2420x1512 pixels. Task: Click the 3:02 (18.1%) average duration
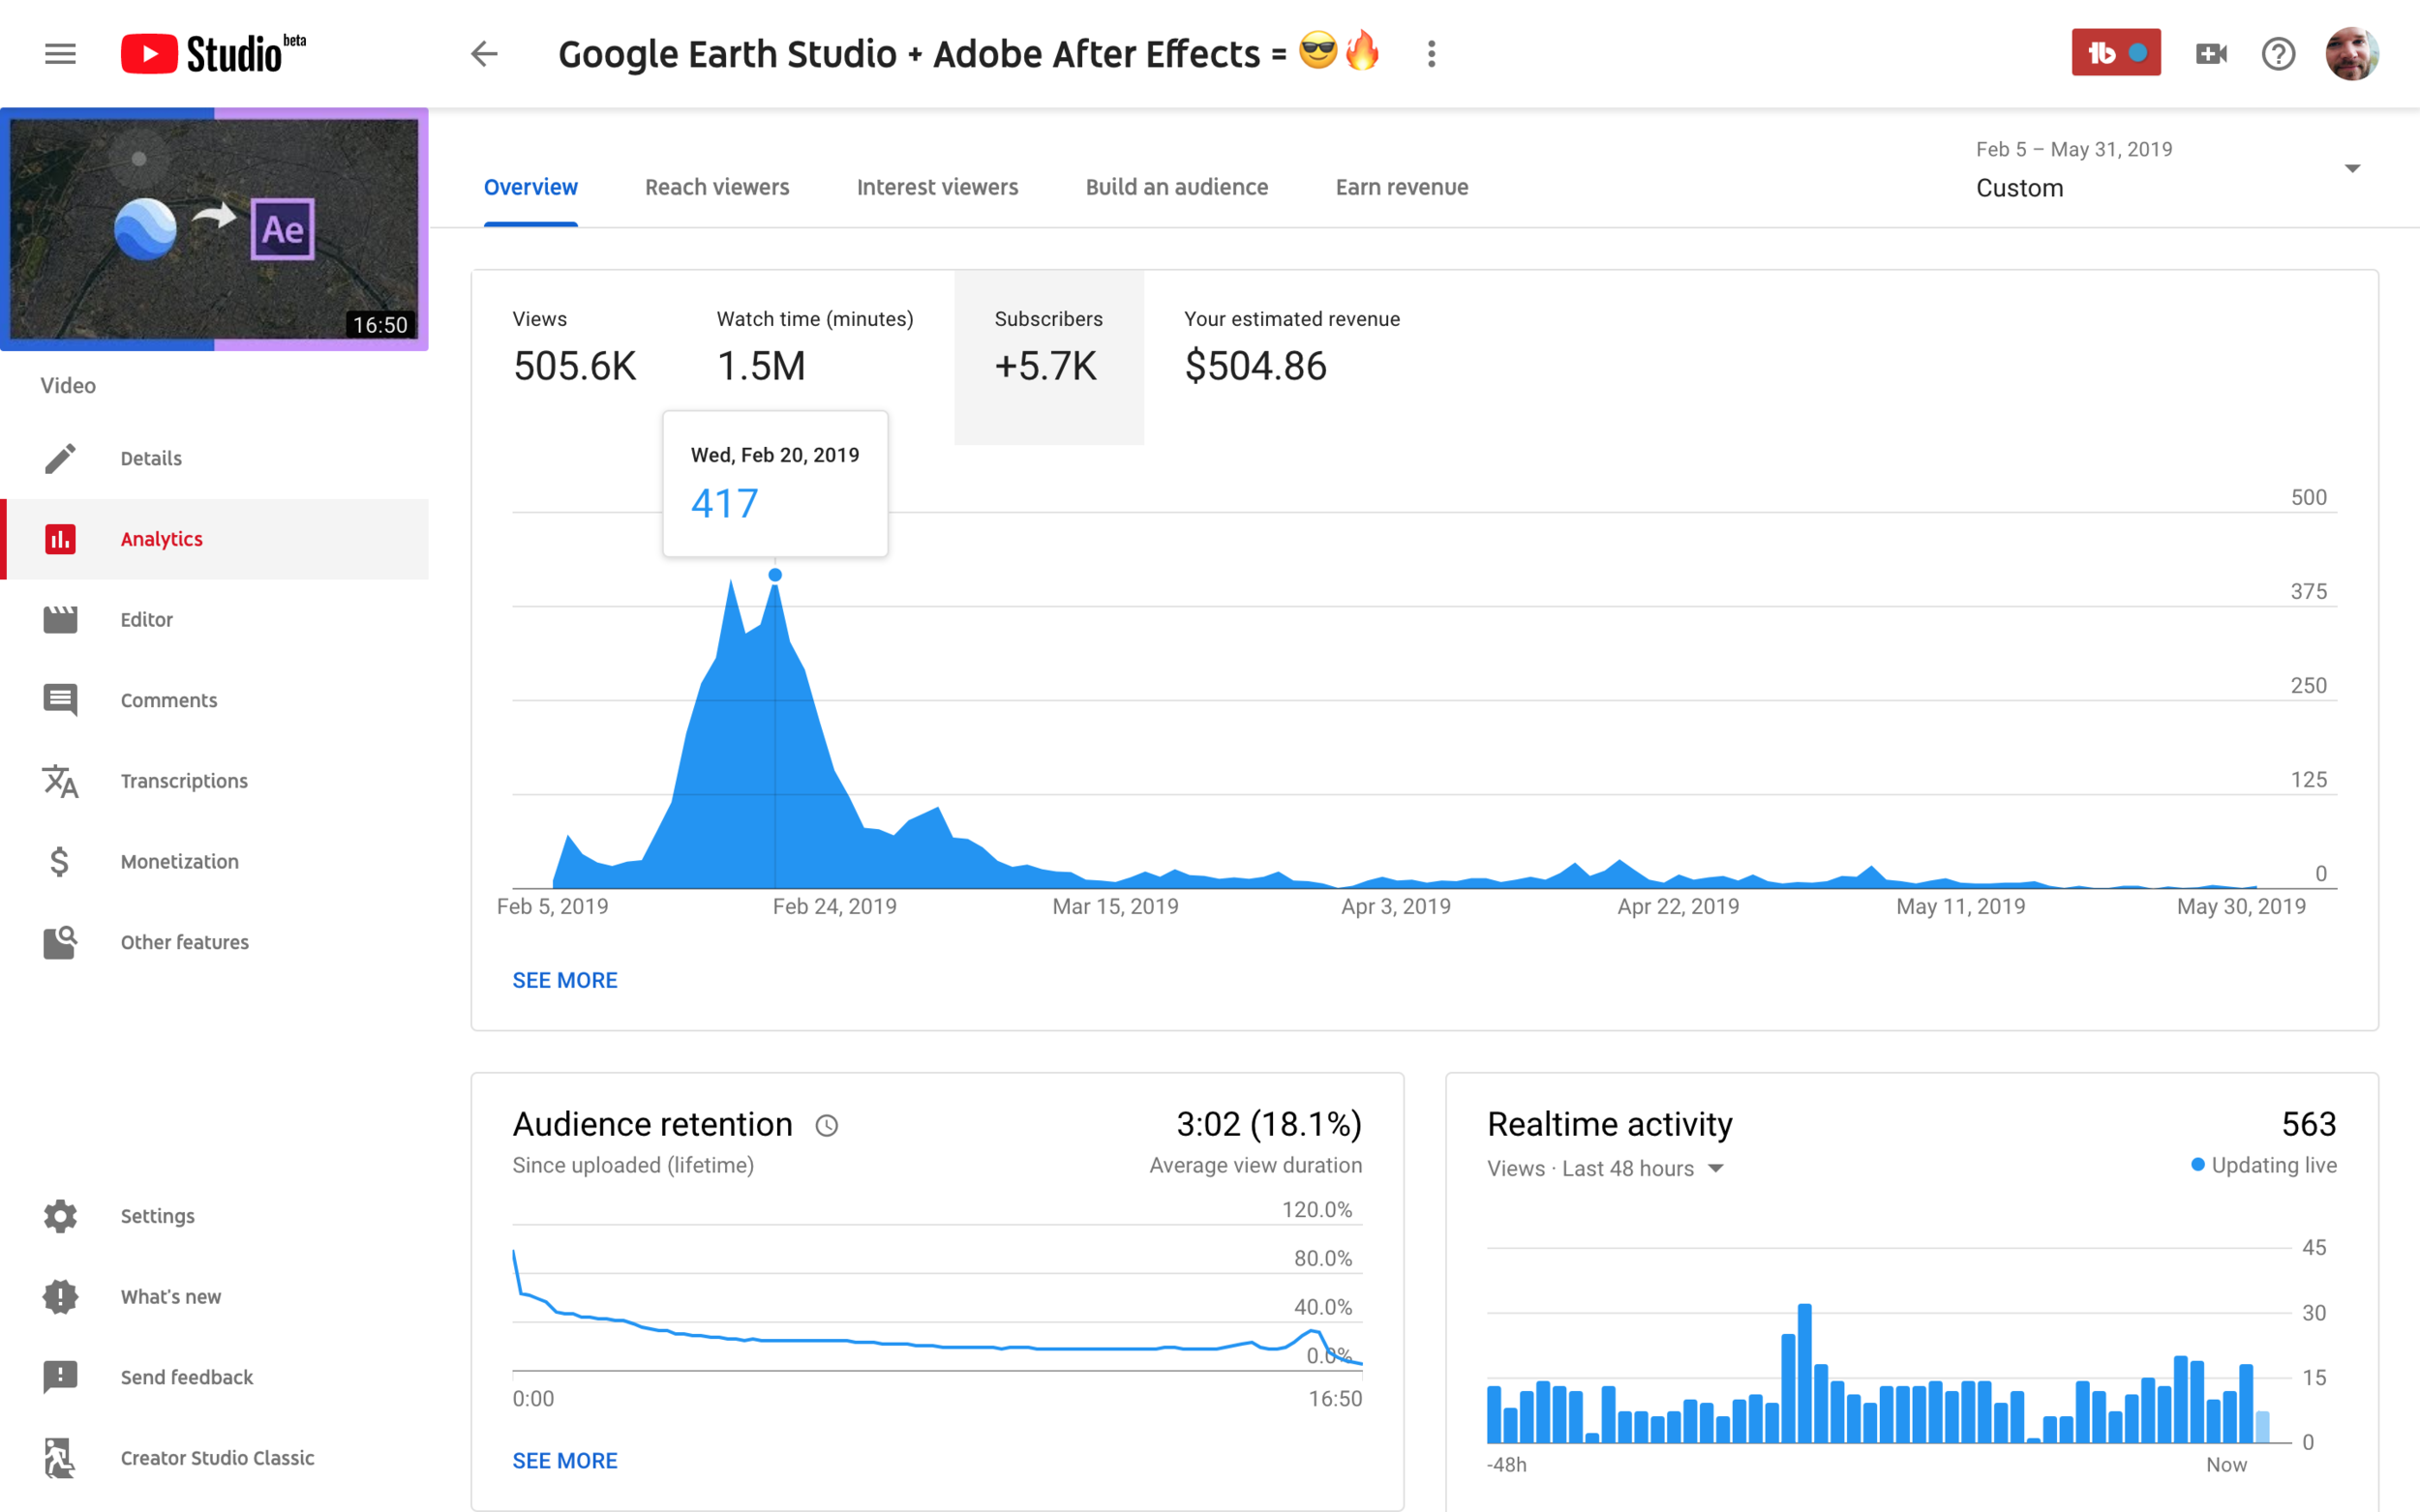tap(1268, 1124)
